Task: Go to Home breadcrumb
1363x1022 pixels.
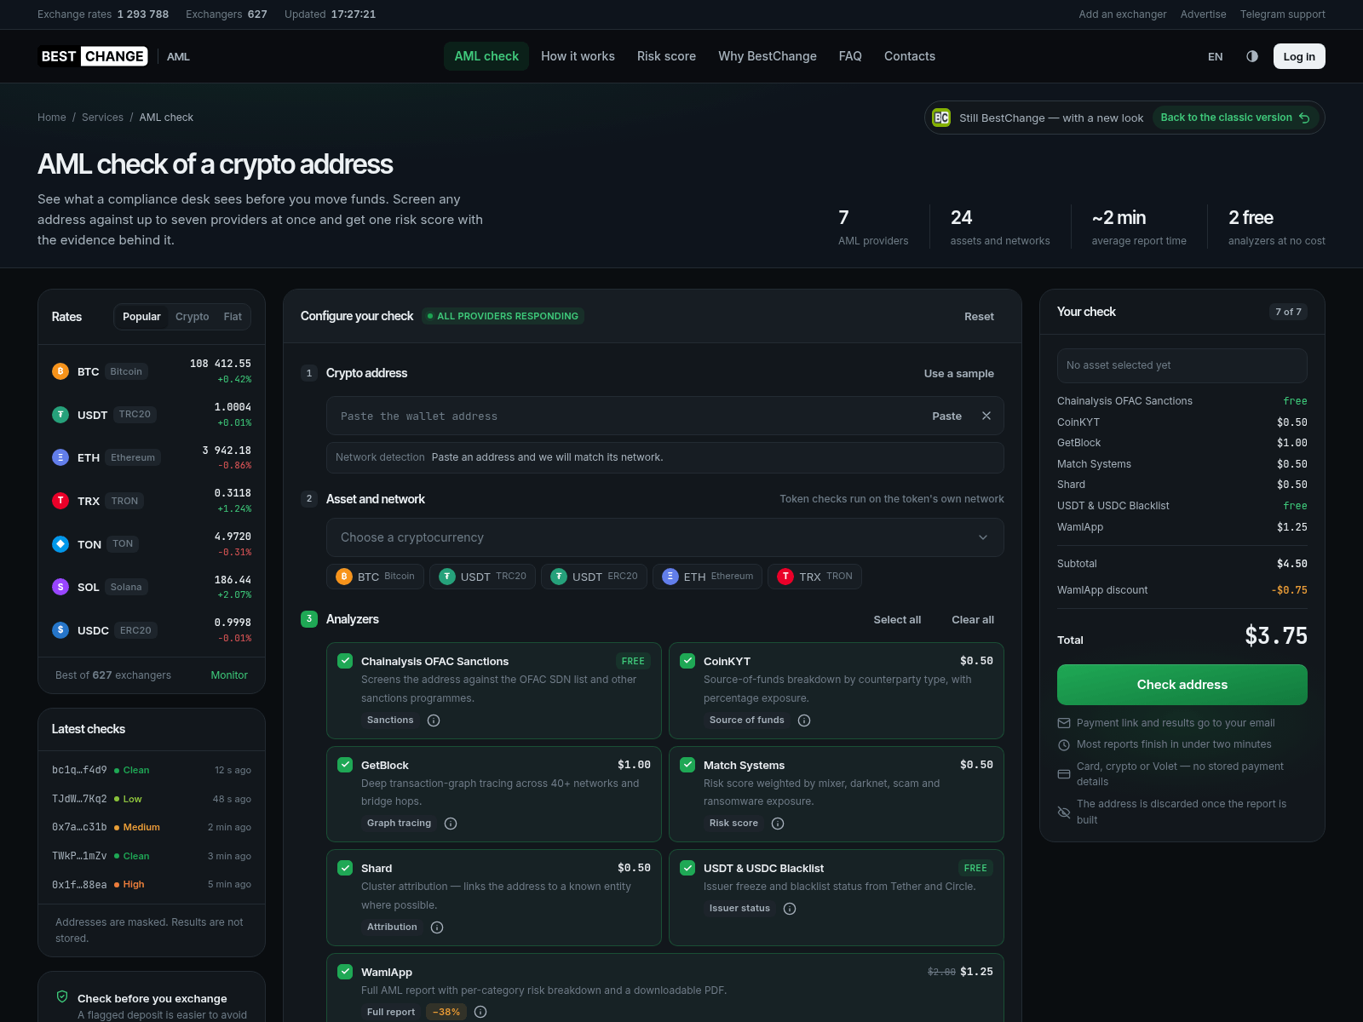Action: coord(52,118)
